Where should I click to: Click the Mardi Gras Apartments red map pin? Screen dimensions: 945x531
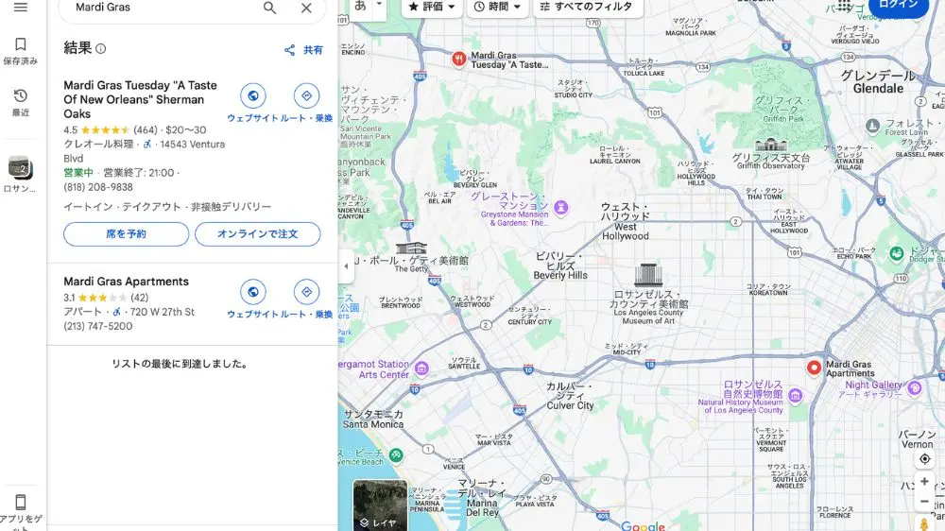click(814, 368)
